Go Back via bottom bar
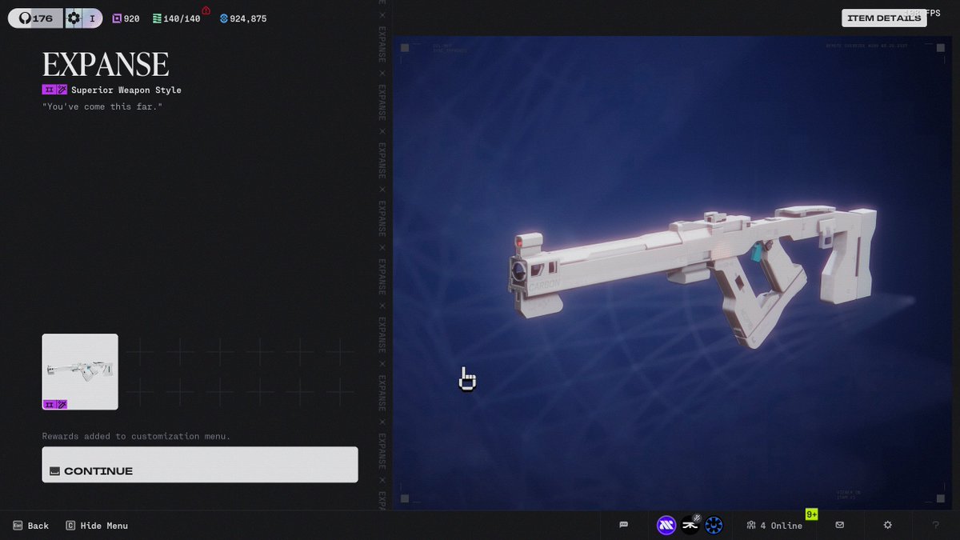Screen dimensions: 960x540 tap(30, 526)
